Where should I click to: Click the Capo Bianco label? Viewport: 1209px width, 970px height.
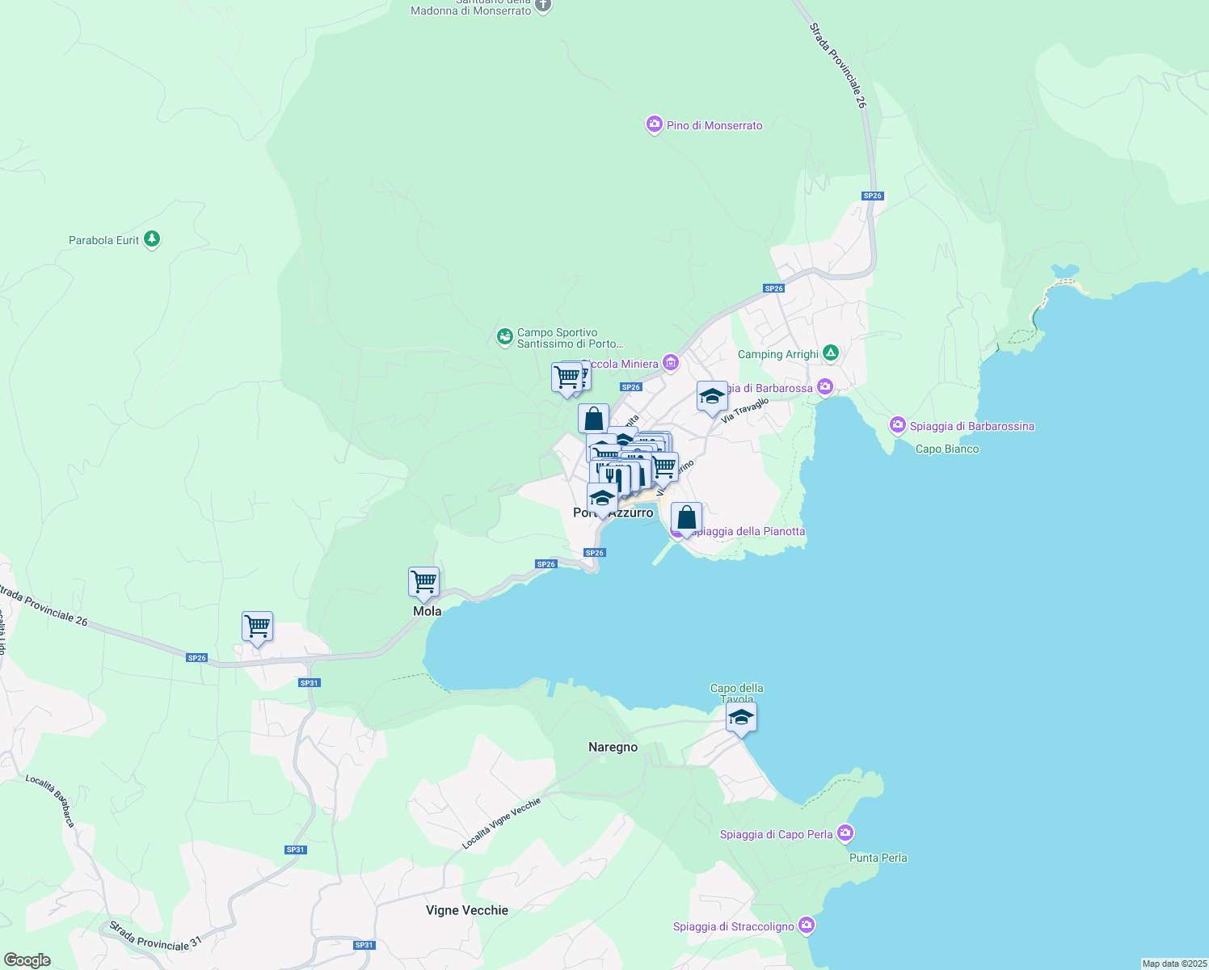(947, 449)
